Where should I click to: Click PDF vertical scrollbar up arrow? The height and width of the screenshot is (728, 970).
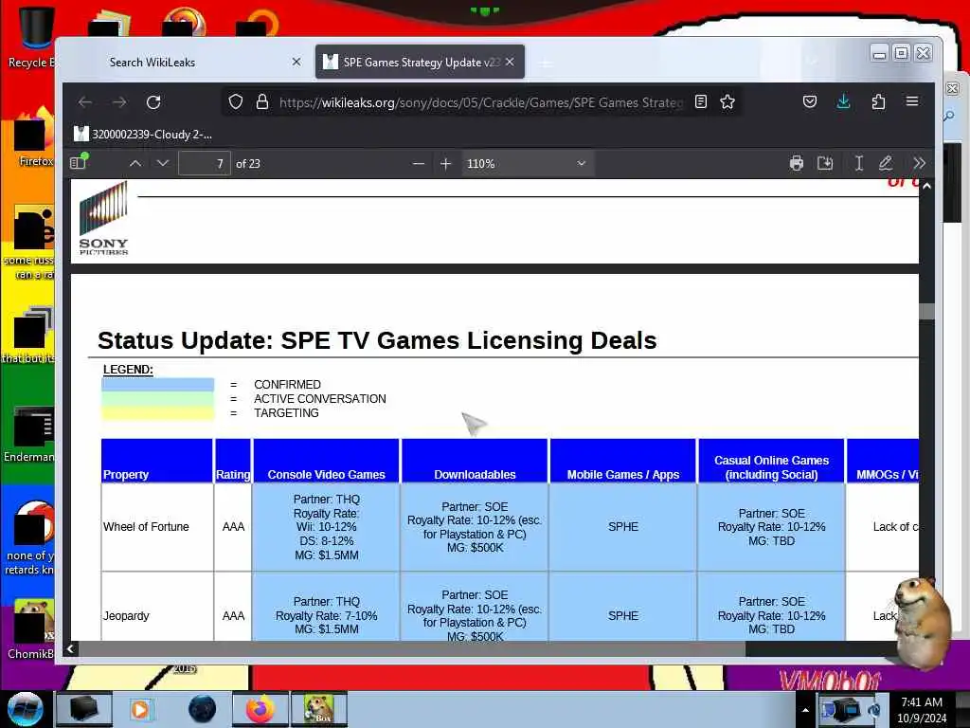[x=926, y=186]
